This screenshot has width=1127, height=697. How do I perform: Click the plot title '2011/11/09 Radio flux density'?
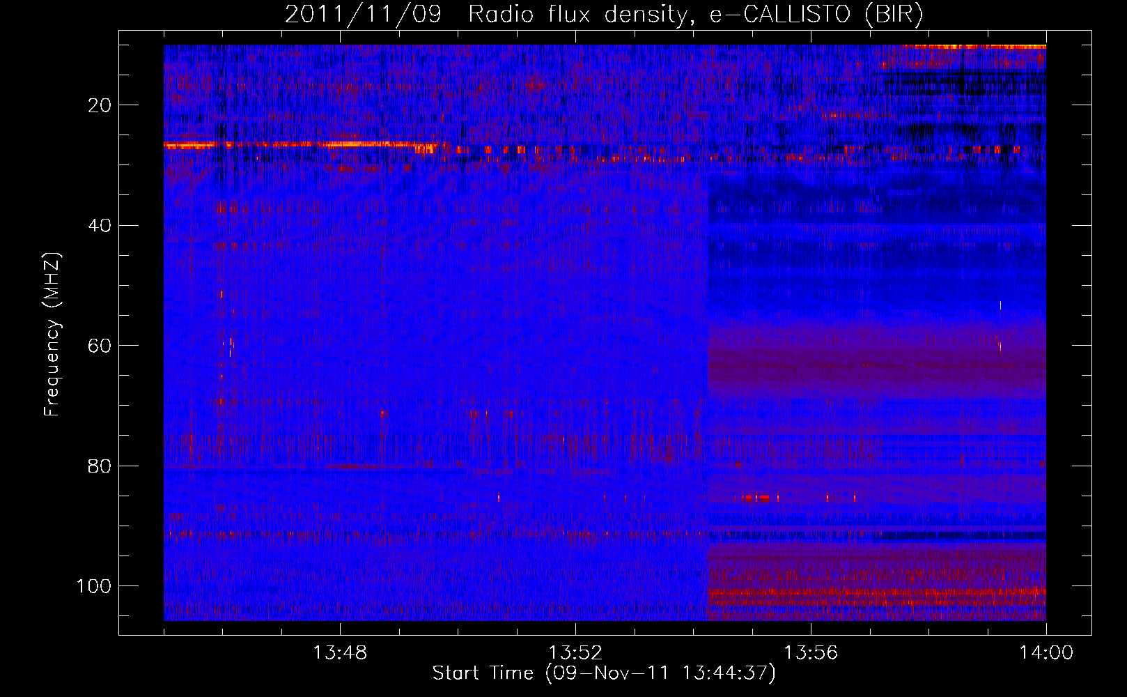point(604,15)
